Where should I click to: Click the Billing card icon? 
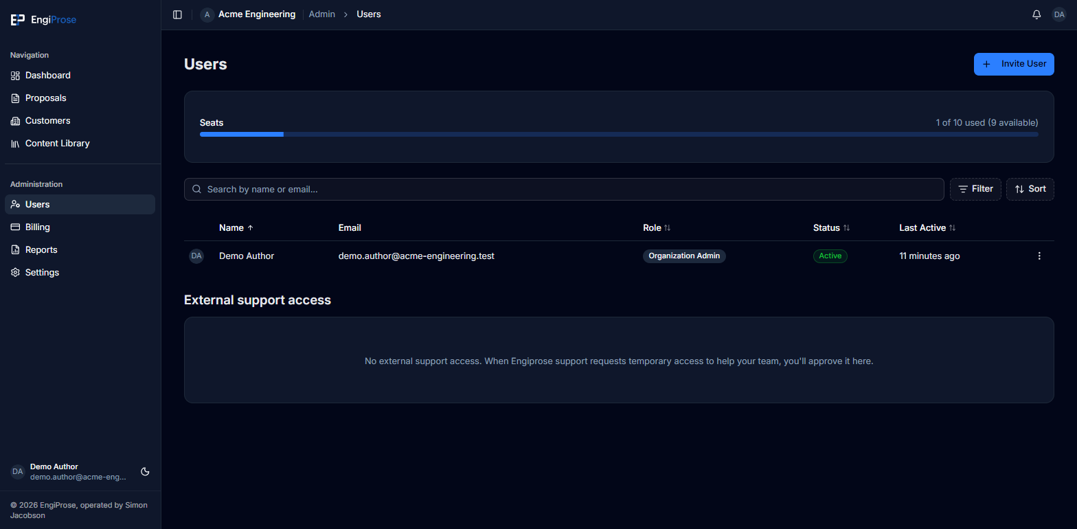pyautogui.click(x=16, y=227)
